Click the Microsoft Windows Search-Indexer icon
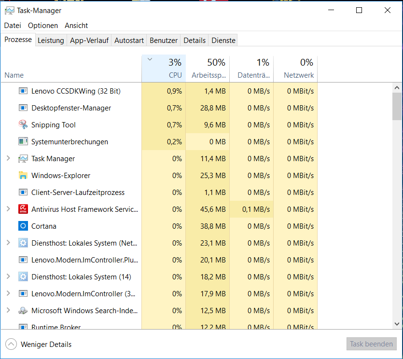This screenshot has height=359, width=403. pos(23,311)
